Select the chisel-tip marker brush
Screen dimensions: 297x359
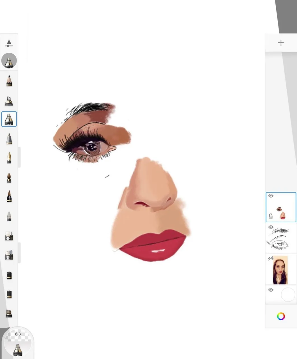(9, 100)
